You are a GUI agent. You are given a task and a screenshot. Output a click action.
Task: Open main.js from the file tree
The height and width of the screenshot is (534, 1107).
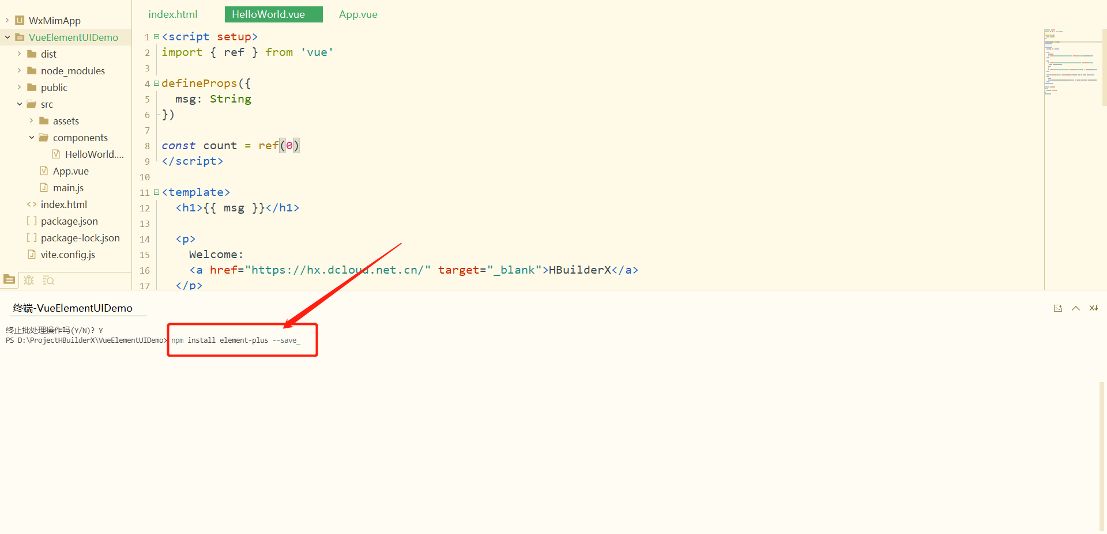(68, 188)
